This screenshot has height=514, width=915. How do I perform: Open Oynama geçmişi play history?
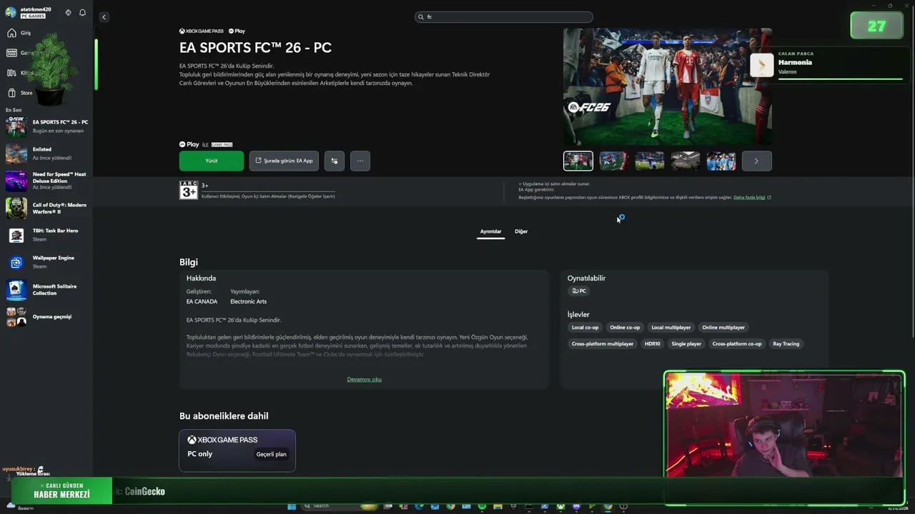coord(47,316)
